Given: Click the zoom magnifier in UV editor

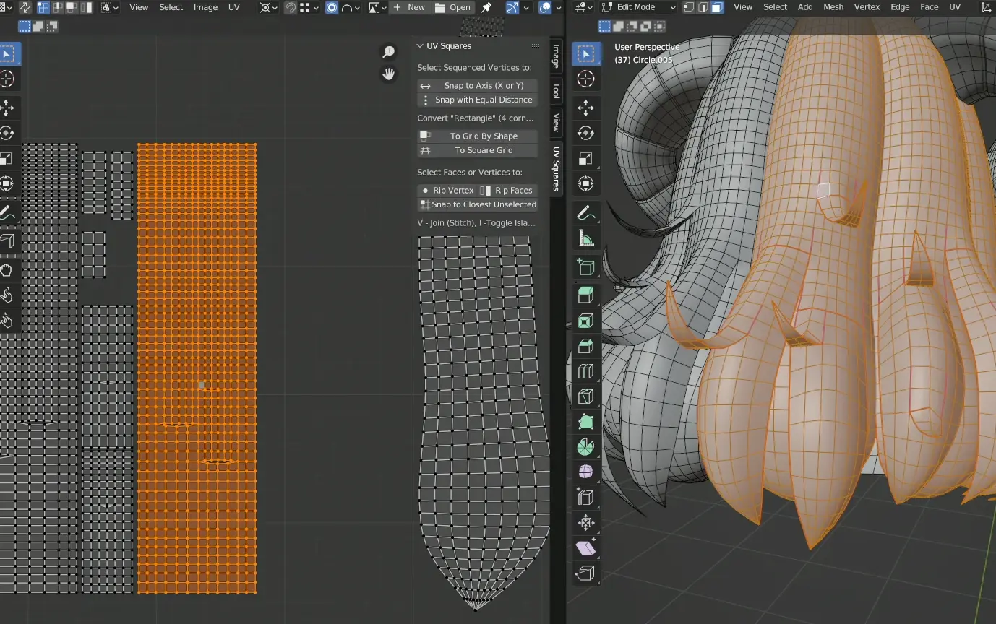Looking at the screenshot, I should coord(389,52).
